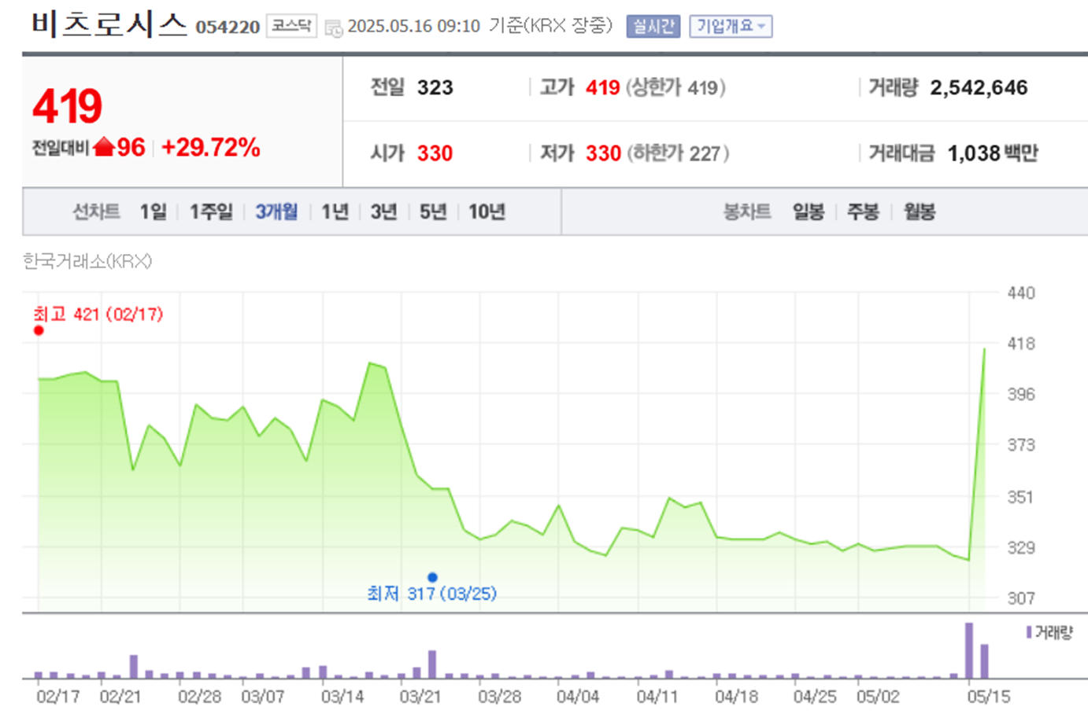Click the 코스닥 market badge
Image resolution: width=1088 pixels, height=725 pixels.
291,26
